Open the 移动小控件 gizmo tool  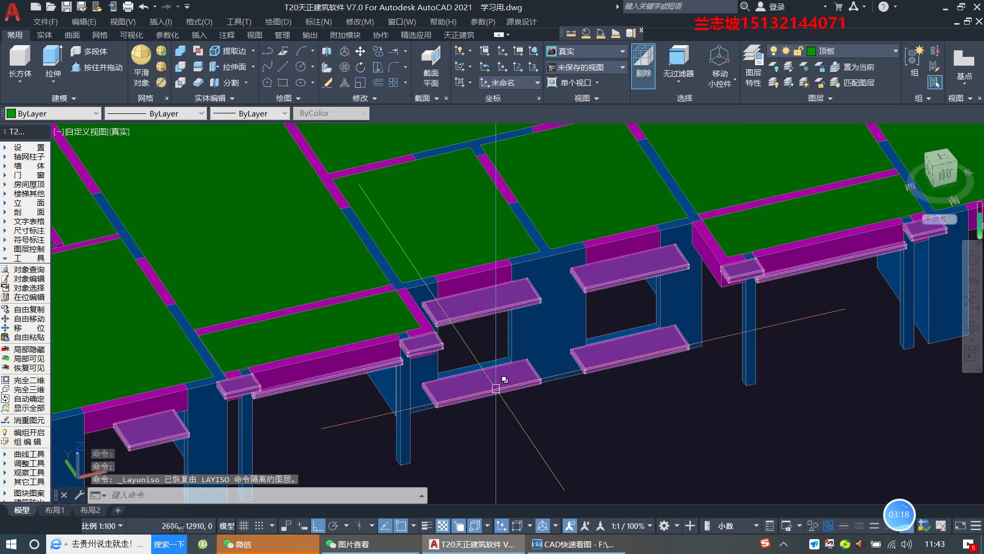(720, 66)
